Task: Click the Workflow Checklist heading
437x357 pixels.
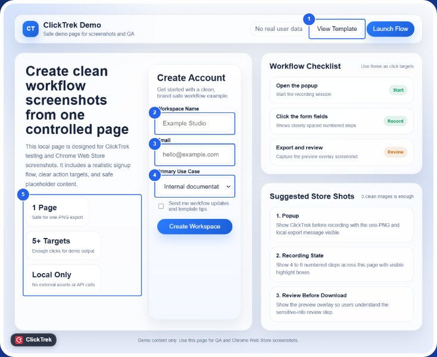Action: (x=305, y=66)
